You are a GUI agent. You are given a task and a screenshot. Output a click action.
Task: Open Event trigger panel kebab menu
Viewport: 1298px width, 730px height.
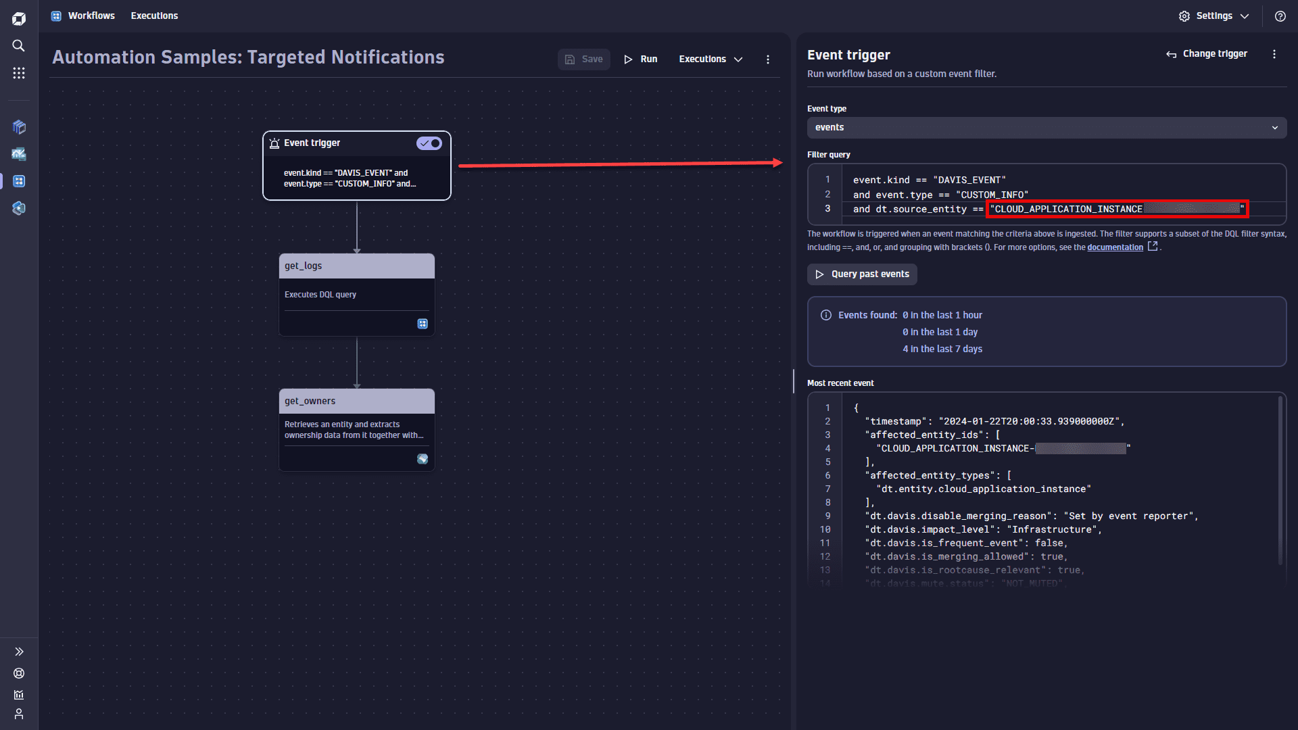point(1274,54)
